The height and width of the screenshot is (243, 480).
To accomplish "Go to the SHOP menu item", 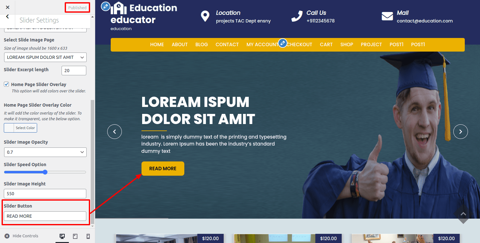I will pyautogui.click(x=346, y=45).
